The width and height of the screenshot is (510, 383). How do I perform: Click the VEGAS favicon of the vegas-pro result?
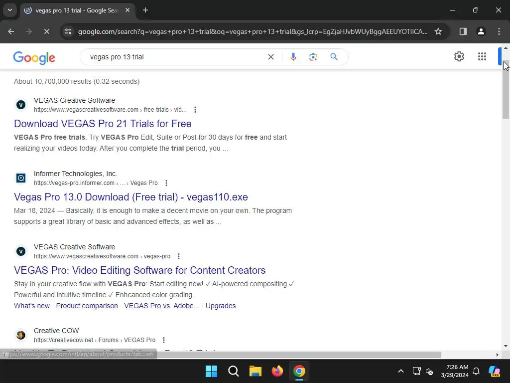[x=21, y=251]
